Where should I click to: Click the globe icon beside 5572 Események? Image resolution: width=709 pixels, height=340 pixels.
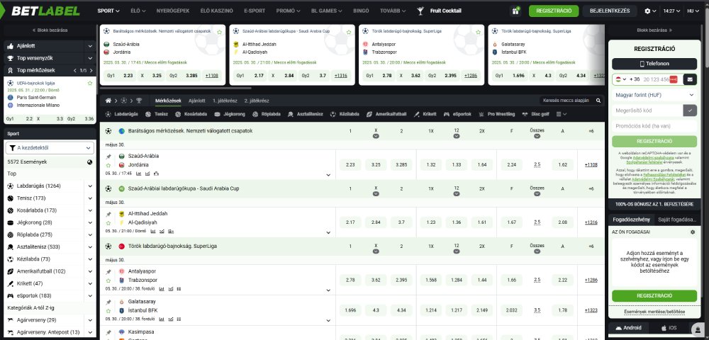(x=89, y=162)
